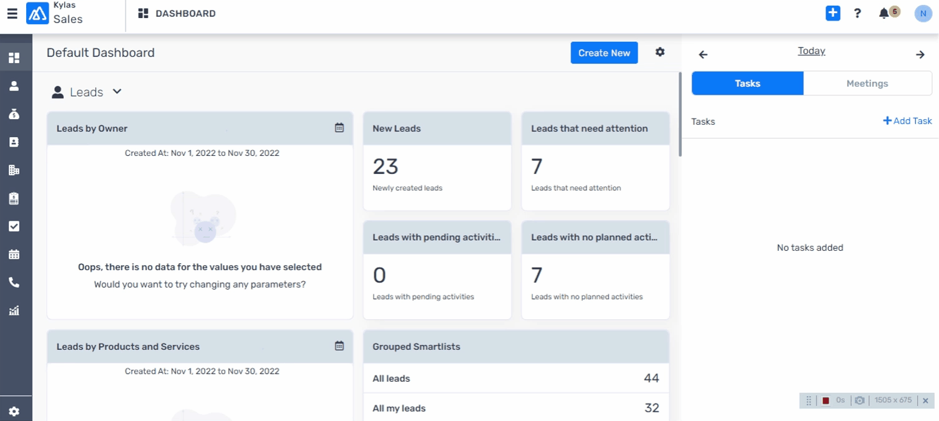Open the help question mark icon
Image resolution: width=939 pixels, height=421 pixels.
(857, 13)
